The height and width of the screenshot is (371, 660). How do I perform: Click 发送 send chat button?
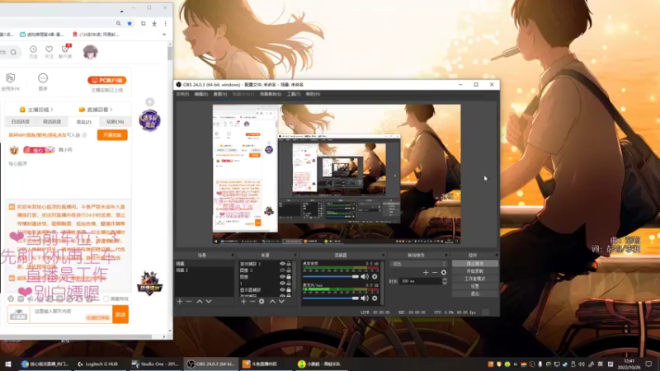(x=120, y=315)
